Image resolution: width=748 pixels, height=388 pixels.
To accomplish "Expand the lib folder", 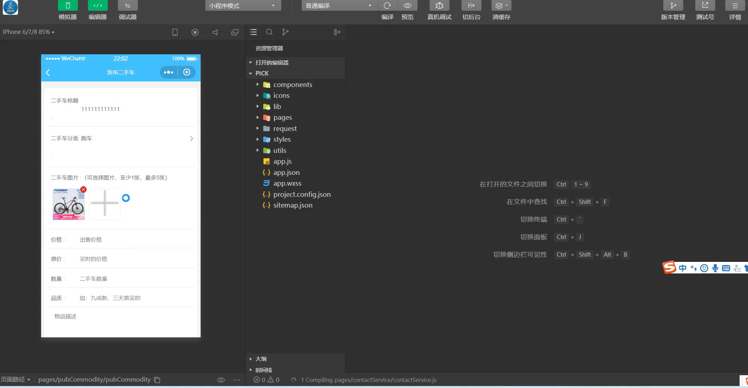I will coord(295,107).
